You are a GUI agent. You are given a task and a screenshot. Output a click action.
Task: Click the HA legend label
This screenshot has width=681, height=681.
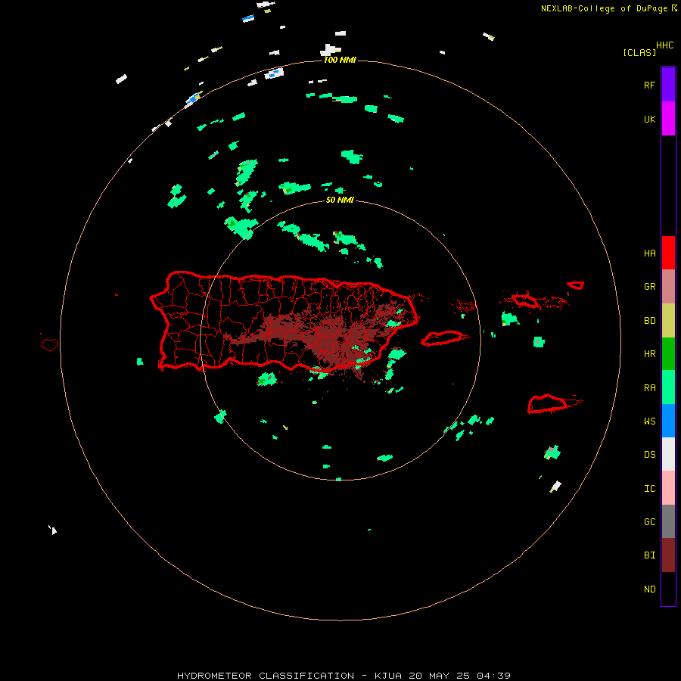click(x=649, y=253)
